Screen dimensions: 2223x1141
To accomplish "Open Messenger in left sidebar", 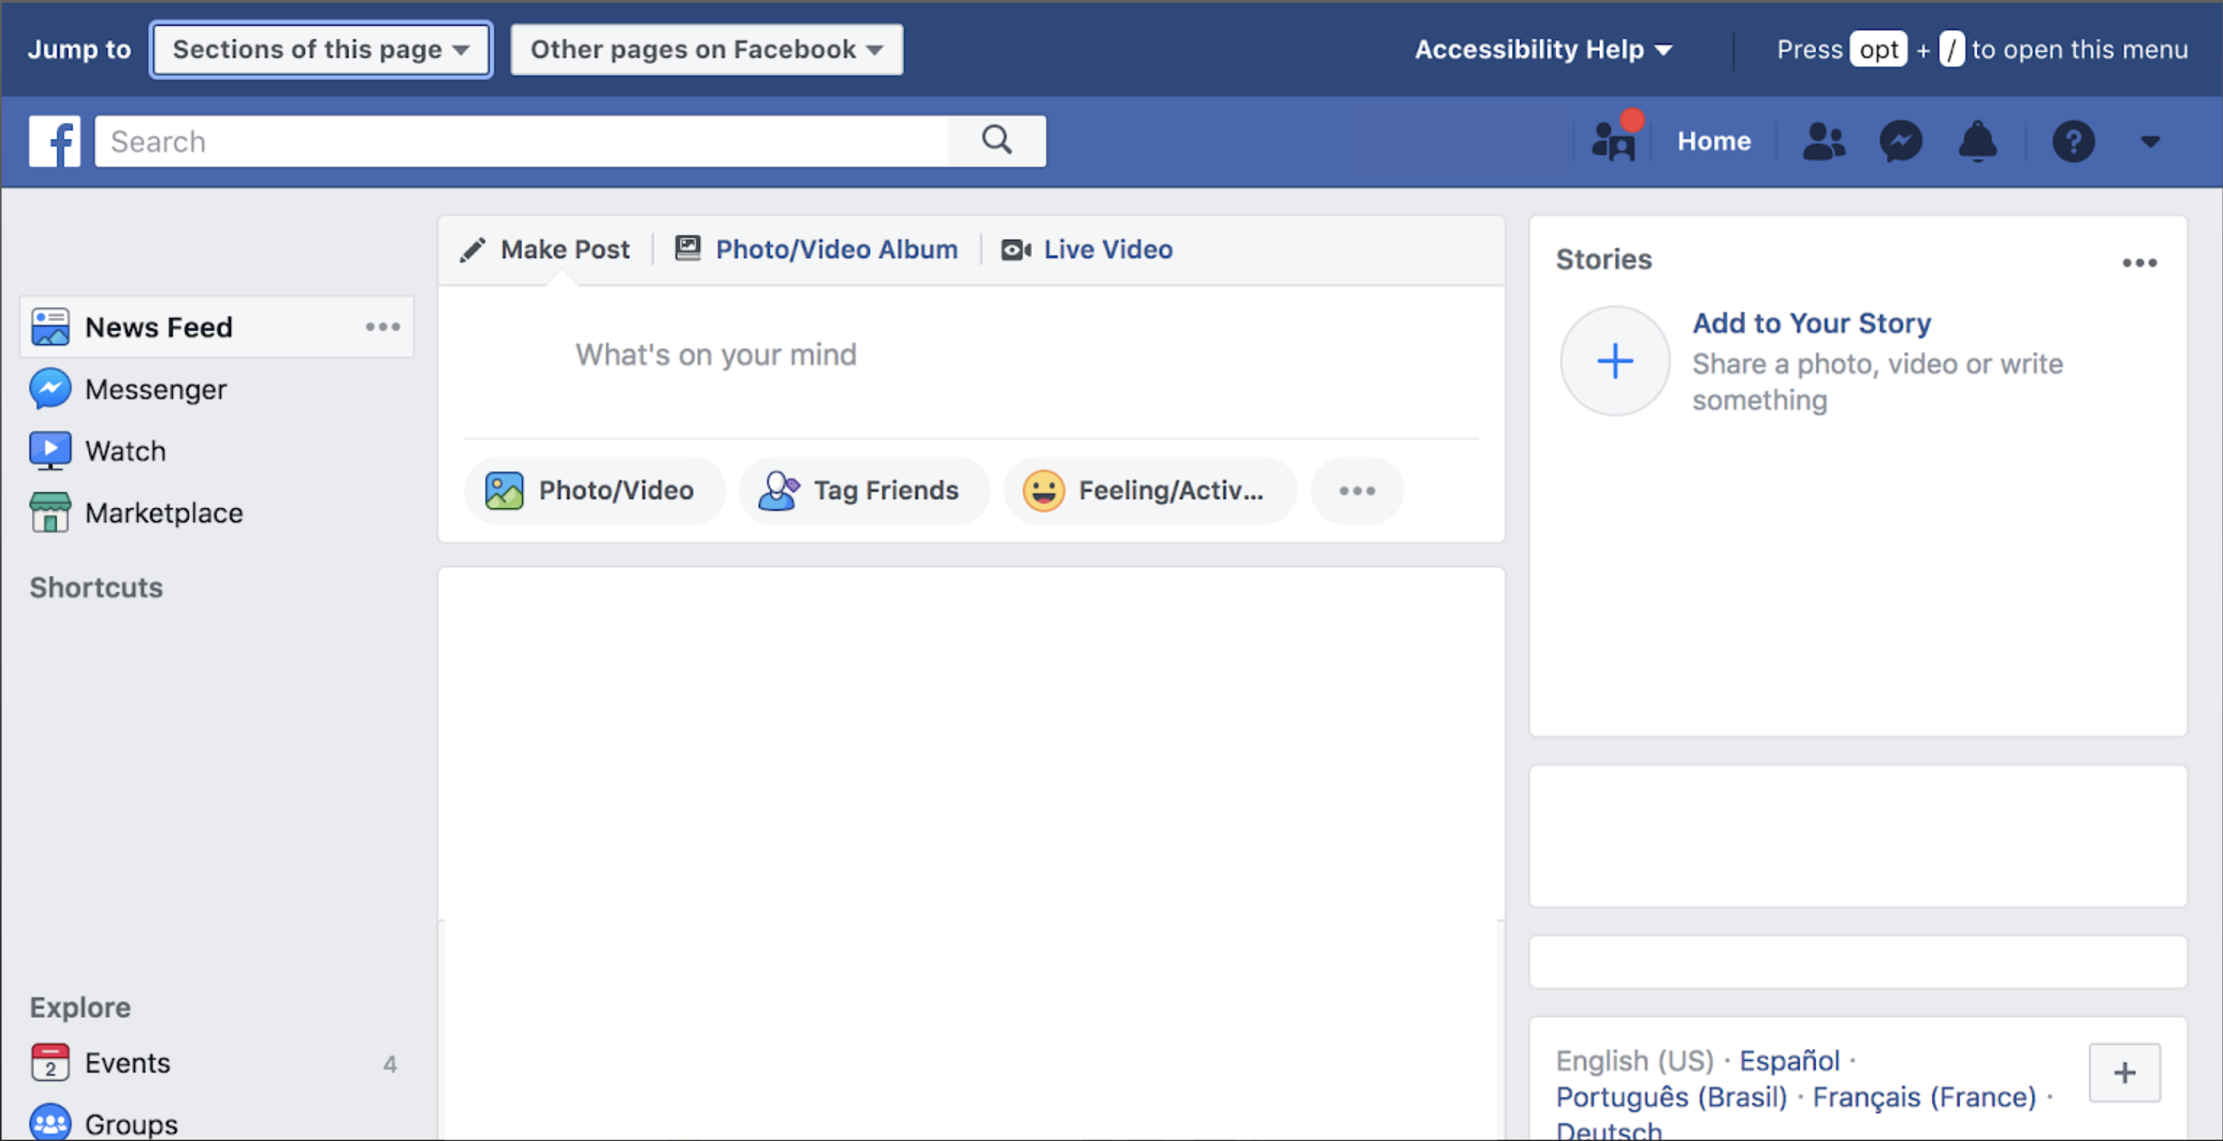I will click(x=156, y=389).
